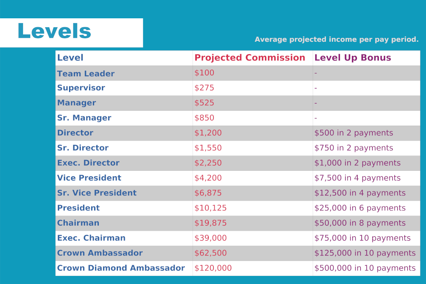Click the Manager $525 commission cell
Viewport: 426px width, 284px height.
tap(204, 103)
